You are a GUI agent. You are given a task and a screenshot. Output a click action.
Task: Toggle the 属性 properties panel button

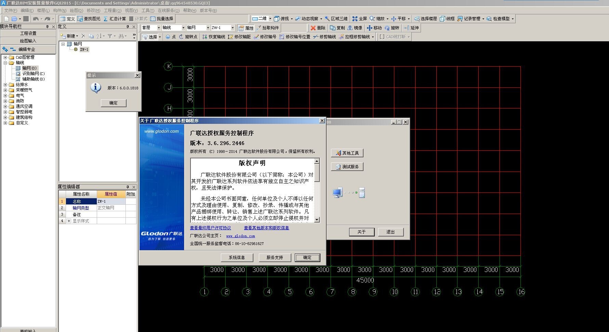click(246, 28)
